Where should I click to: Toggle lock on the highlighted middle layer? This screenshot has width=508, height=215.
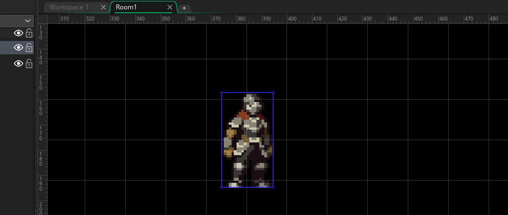(x=29, y=47)
